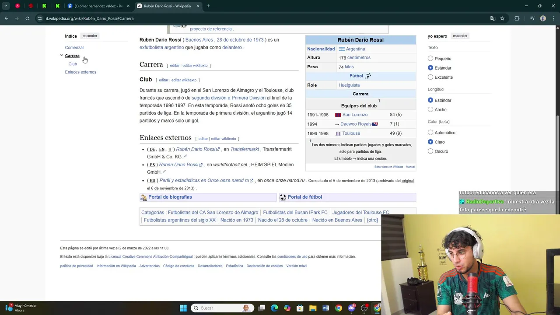Open Task View in the taskbar
The height and width of the screenshot is (315, 560).
[262, 308]
